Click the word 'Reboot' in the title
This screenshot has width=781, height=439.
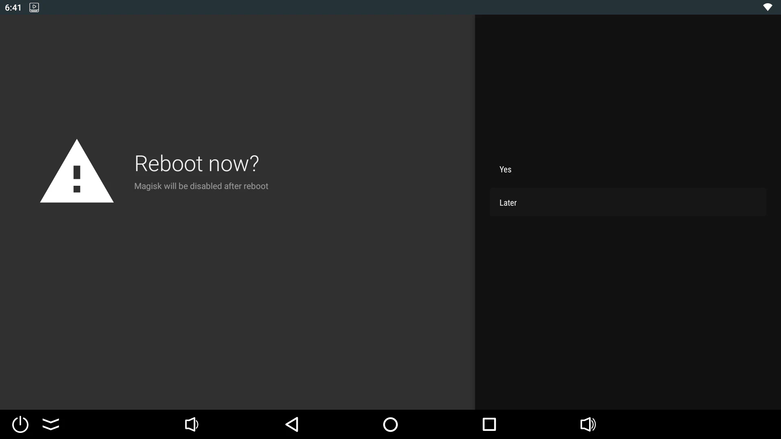168,163
